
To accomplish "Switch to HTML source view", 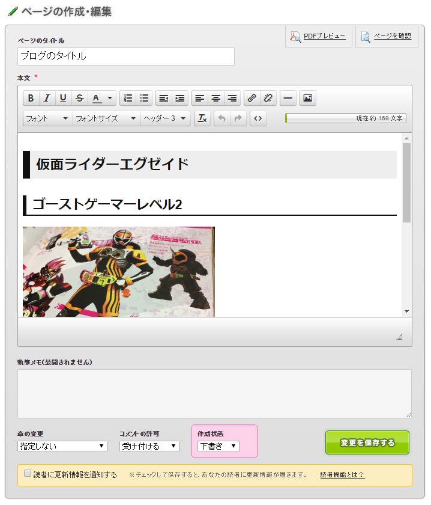I will point(258,118).
